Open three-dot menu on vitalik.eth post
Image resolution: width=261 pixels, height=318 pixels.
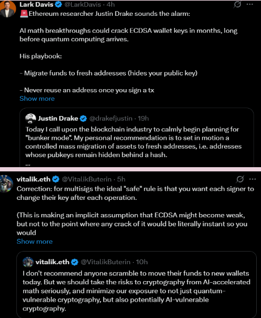click(x=252, y=179)
